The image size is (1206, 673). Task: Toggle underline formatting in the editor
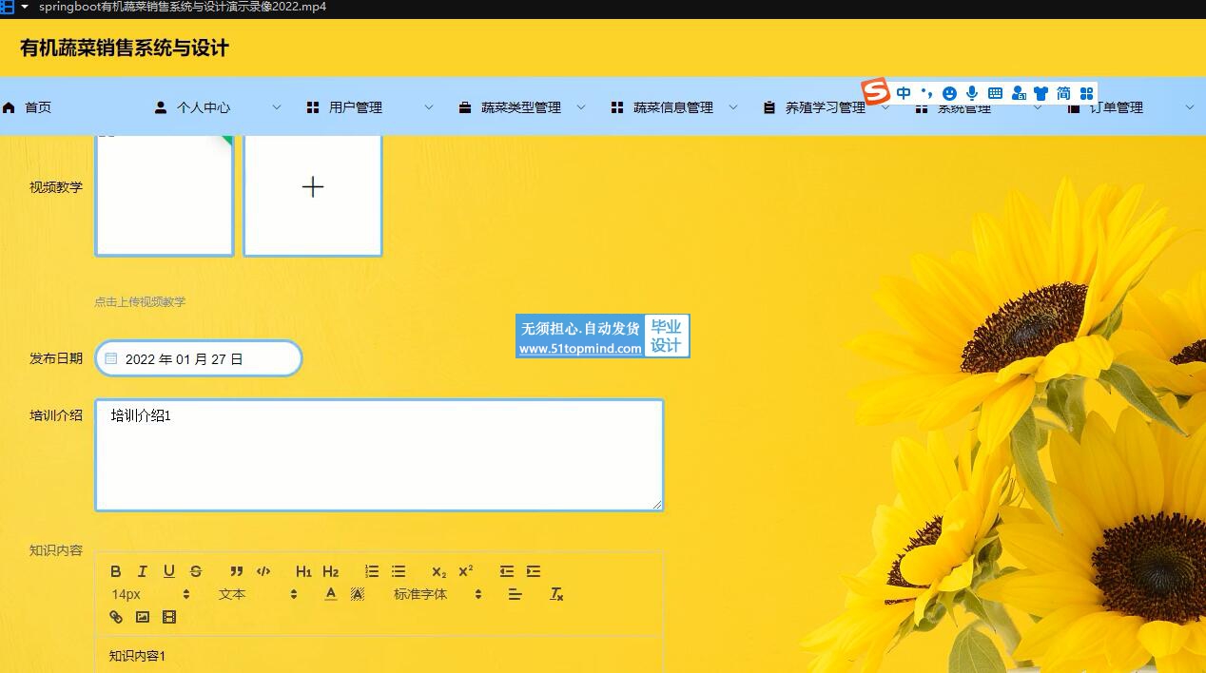(169, 571)
